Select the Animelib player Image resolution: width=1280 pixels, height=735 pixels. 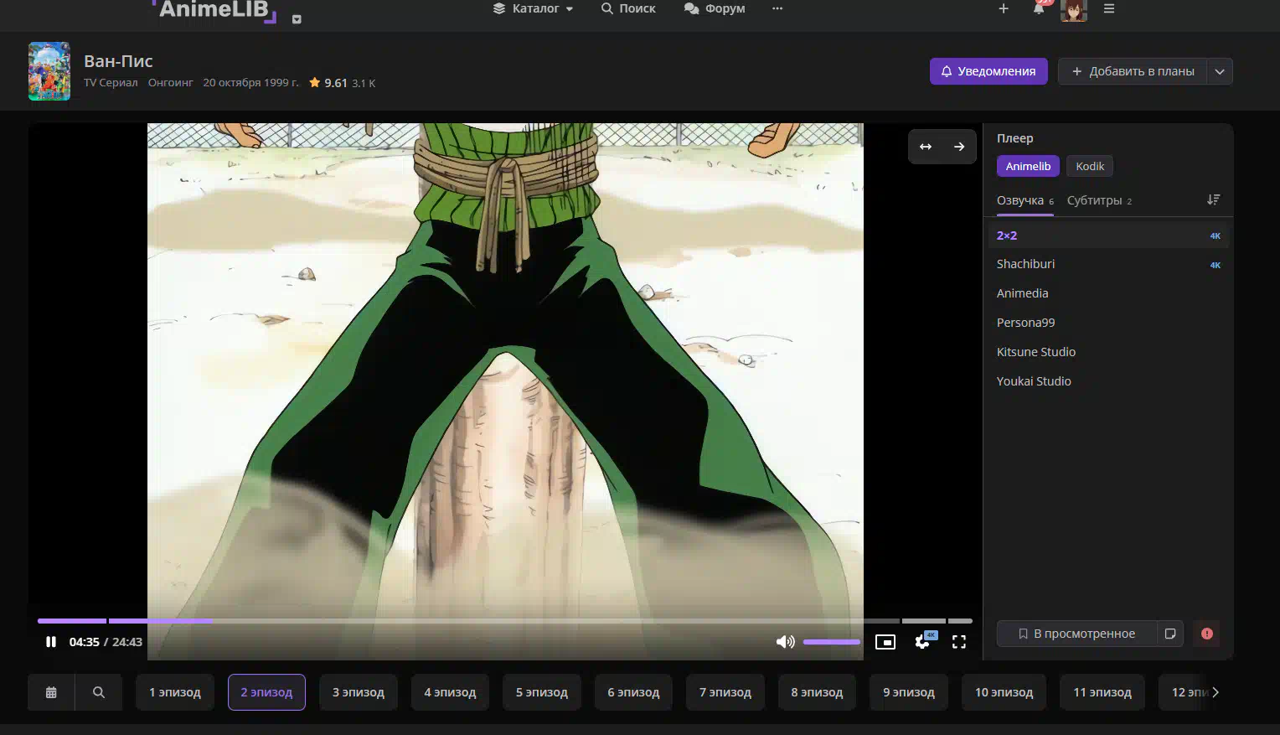tap(1028, 166)
